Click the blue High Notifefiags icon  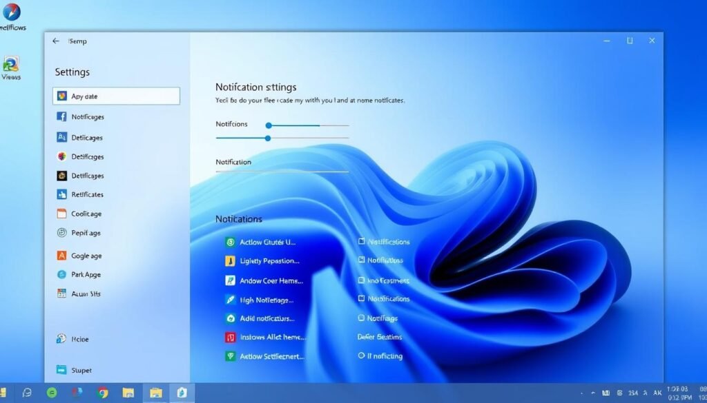(x=231, y=300)
